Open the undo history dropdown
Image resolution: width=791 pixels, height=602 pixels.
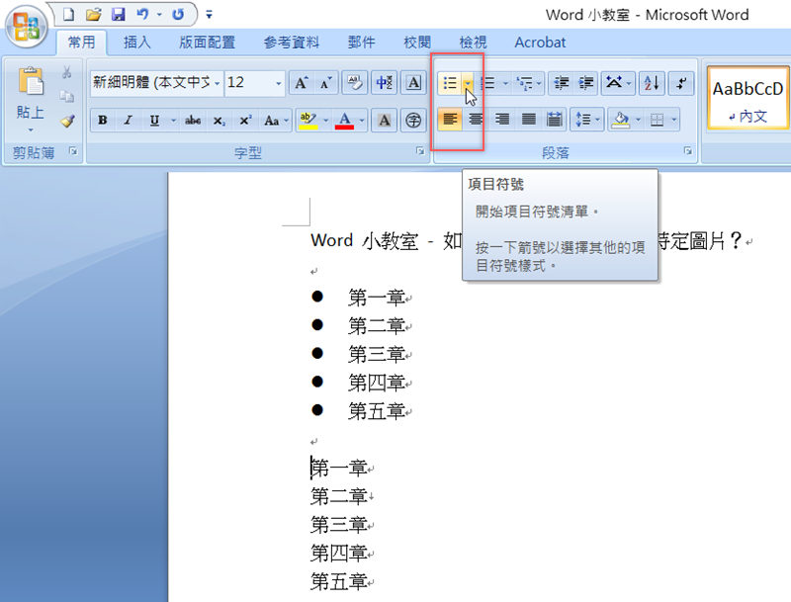click(159, 15)
